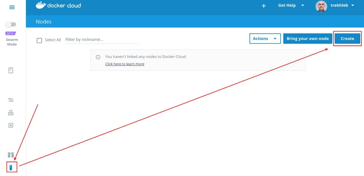Image resolution: width=364 pixels, height=176 pixels.
Task: Click the Docker Cloud whale logo
Action: 41,5
